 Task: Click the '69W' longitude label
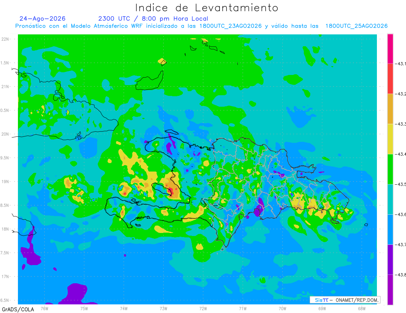pos(322,308)
